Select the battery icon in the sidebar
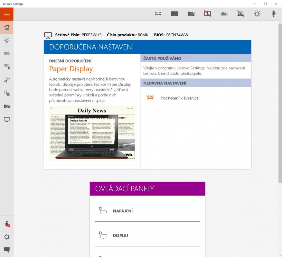282x257 pixels. click(x=6, y=54)
